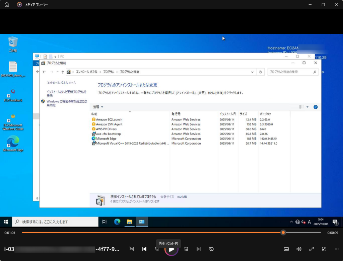Select the プログラム breadcrumb item

(109, 72)
